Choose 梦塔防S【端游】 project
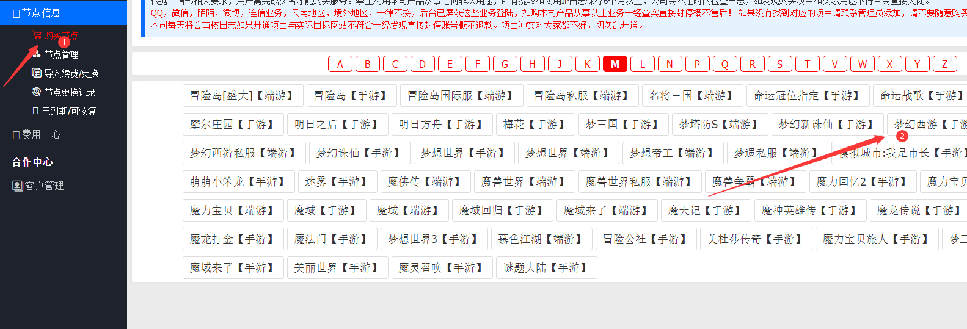Screen dimensions: 967x329 tap(720, 125)
